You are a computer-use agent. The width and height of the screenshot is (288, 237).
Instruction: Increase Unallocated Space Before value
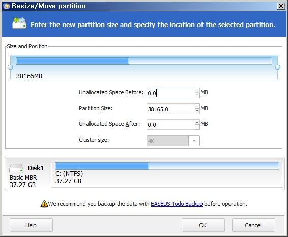click(x=197, y=91)
